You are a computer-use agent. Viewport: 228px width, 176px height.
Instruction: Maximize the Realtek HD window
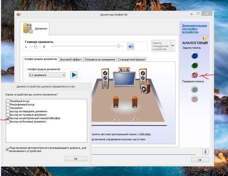(x=198, y=14)
